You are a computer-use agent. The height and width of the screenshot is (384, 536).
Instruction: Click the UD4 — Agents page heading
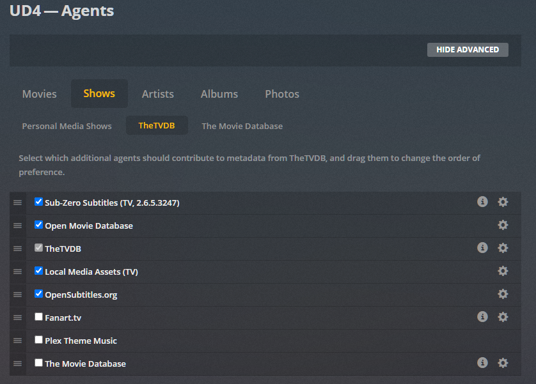click(61, 11)
